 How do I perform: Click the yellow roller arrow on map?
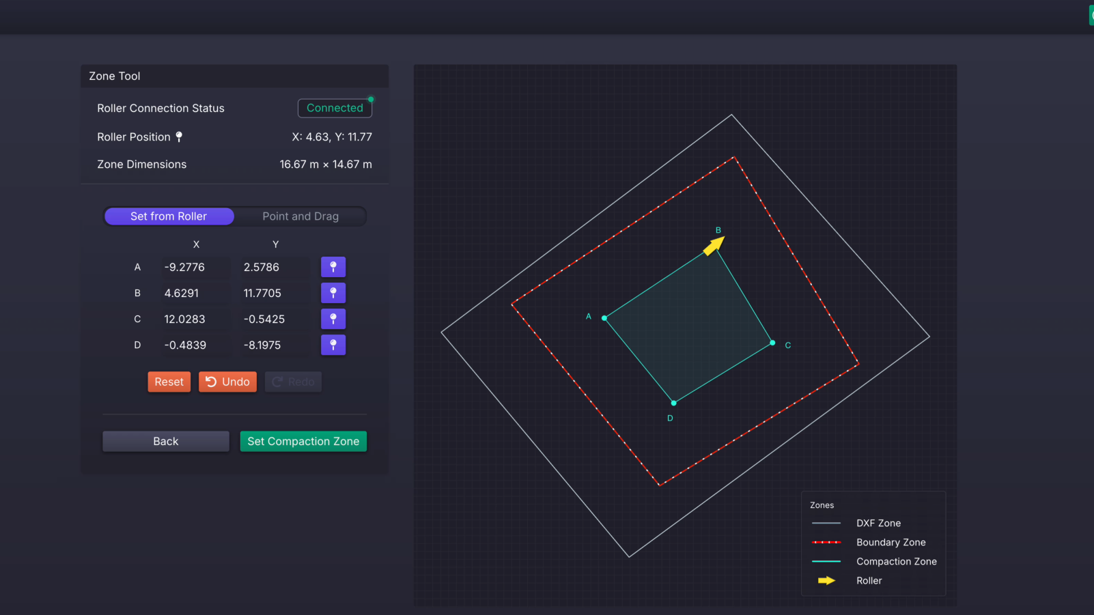pos(714,246)
